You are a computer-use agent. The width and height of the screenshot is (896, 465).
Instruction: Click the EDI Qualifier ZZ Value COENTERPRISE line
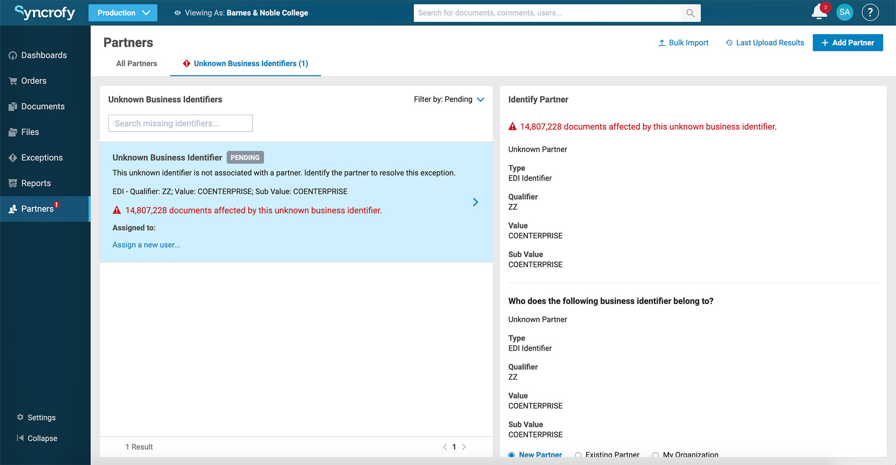(230, 192)
